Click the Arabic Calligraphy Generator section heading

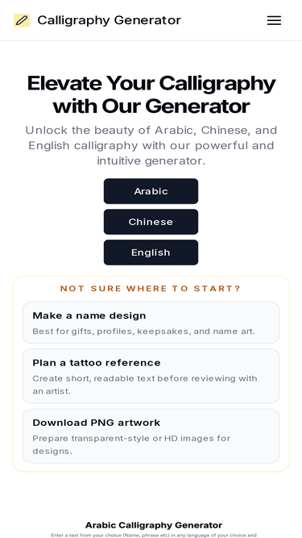[154, 525]
